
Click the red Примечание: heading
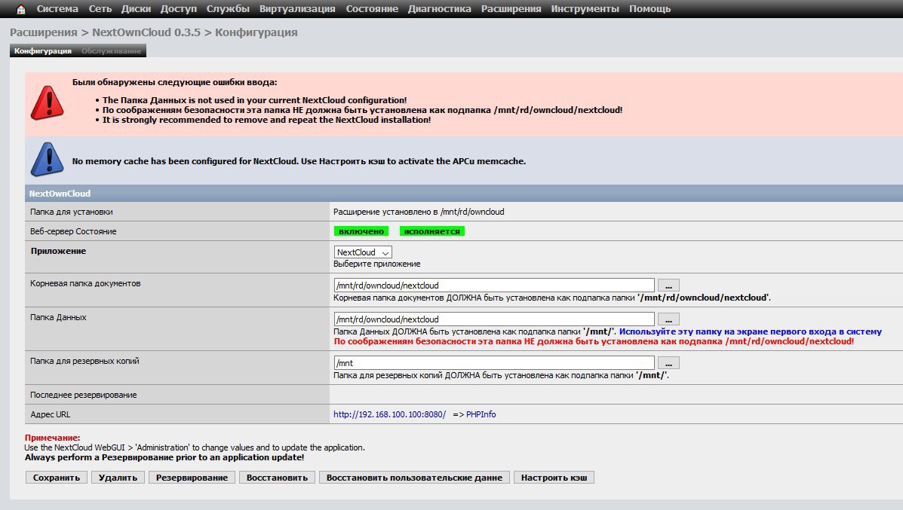point(52,438)
